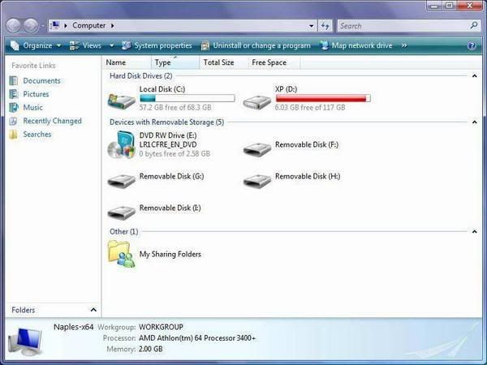487x365 pixels.
Task: Click the Music icon in Favorite Links
Action: pyautogui.click(x=13, y=107)
